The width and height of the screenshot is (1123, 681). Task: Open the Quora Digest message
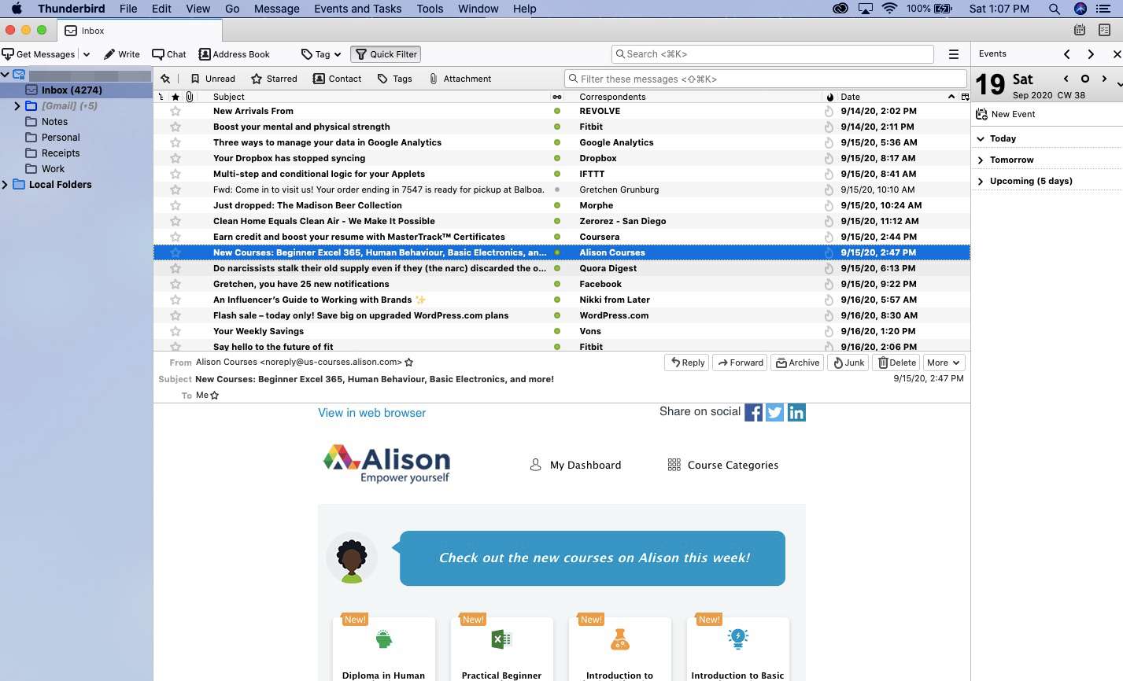[x=562, y=268]
